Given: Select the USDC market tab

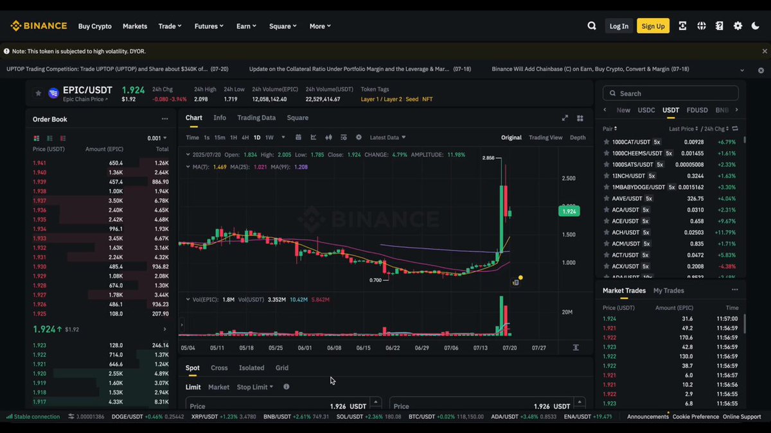Looking at the screenshot, I should point(646,110).
